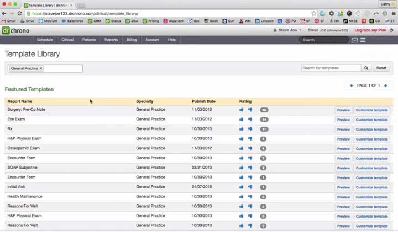Open the Patients navigation menu

click(89, 40)
